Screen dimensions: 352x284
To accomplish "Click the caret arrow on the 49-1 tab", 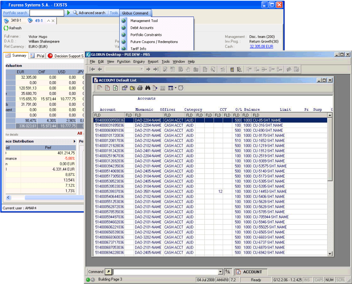I will click(x=48, y=21).
